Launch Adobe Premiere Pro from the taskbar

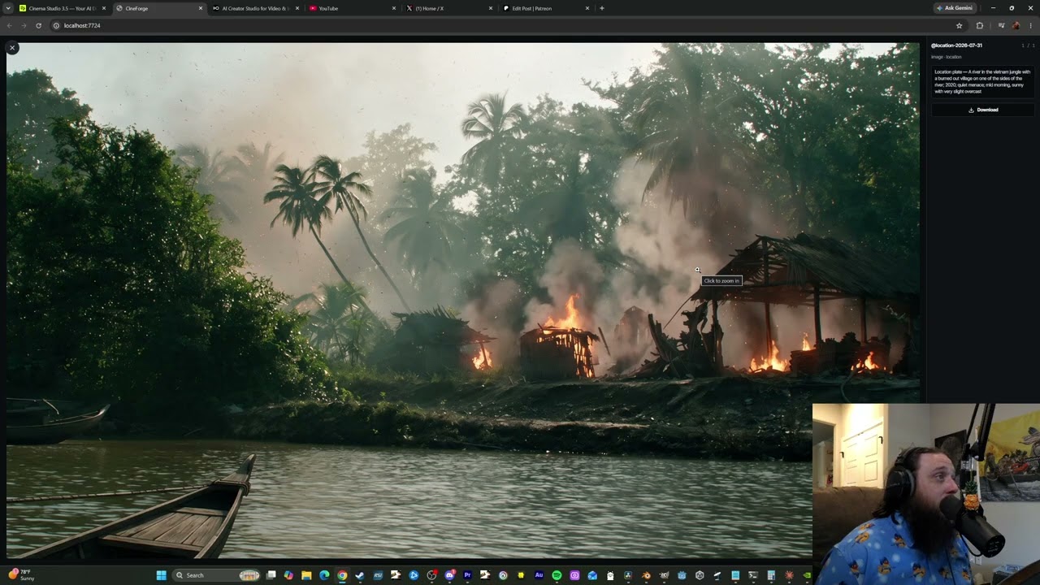[x=467, y=575]
